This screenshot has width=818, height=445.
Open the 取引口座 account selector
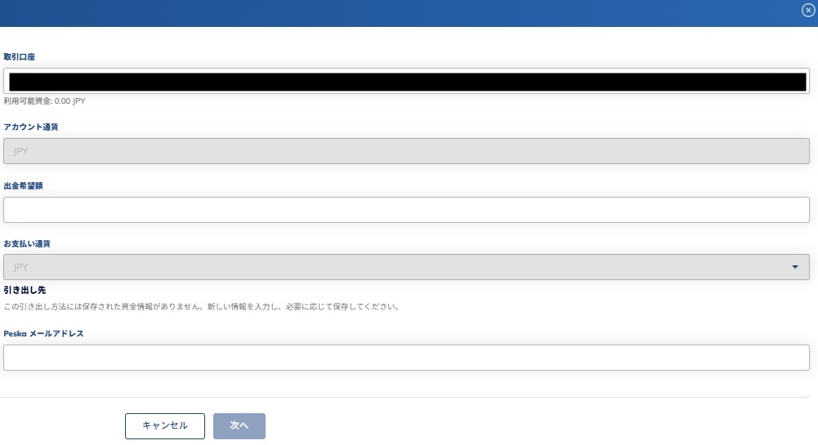[406, 81]
